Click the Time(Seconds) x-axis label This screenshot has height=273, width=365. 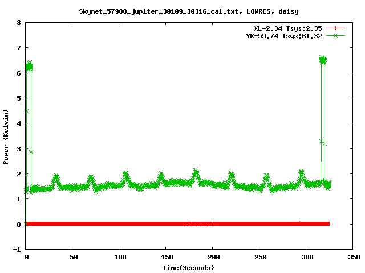click(188, 268)
